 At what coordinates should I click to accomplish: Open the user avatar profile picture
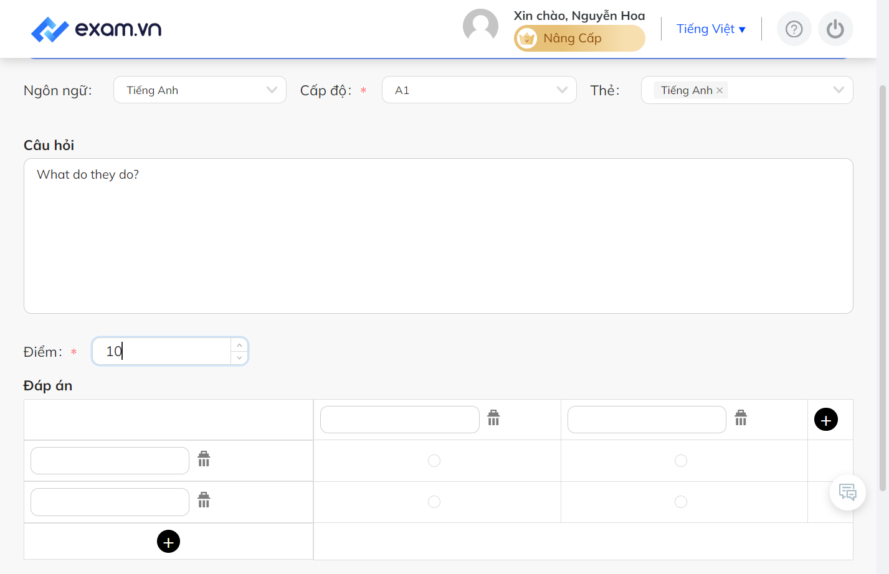(480, 27)
